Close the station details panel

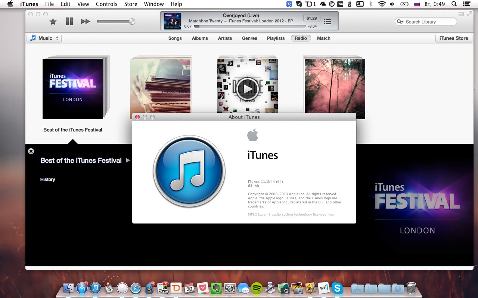coord(31,151)
